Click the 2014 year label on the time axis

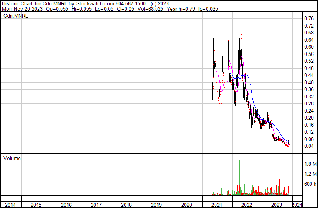tap(10, 205)
